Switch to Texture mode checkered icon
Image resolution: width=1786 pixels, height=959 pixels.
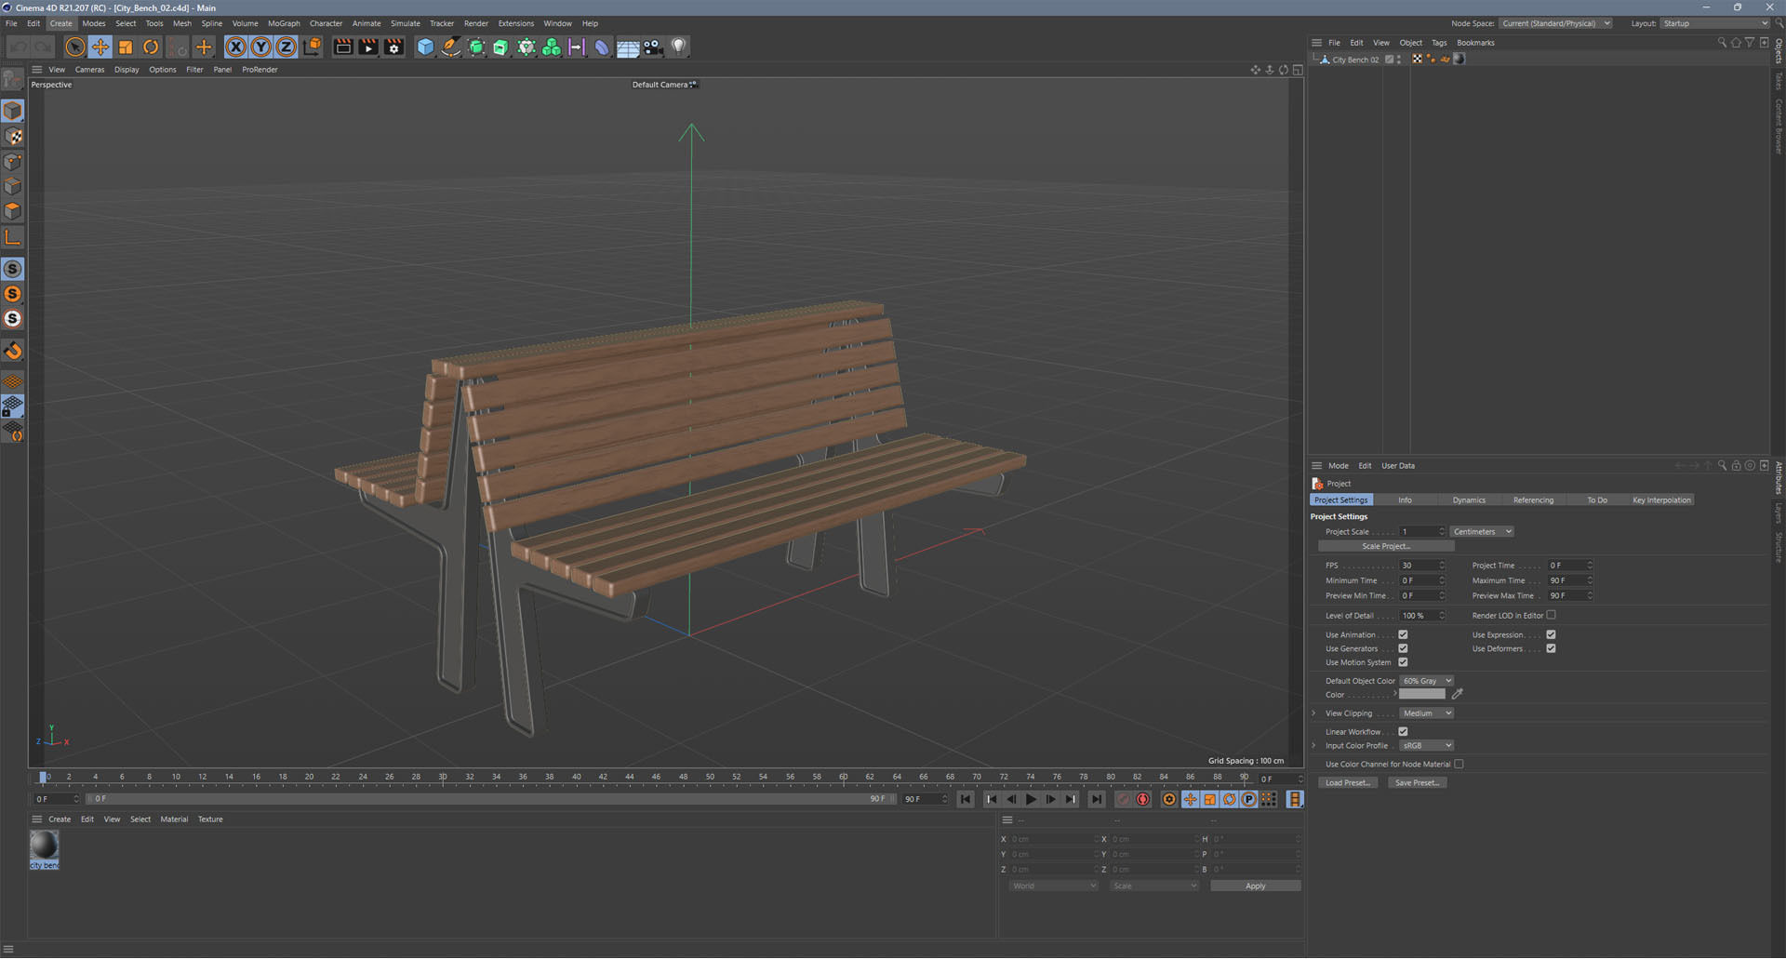click(13, 137)
